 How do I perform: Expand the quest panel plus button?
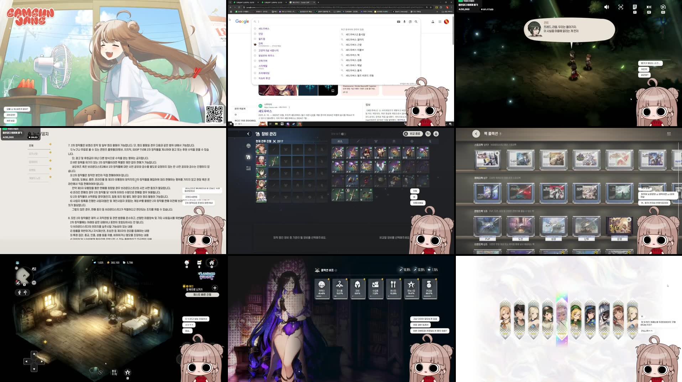[215, 288]
